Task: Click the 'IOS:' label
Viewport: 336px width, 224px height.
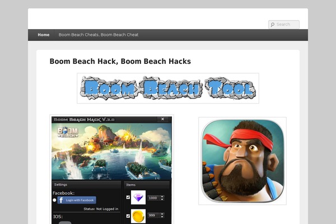Action: 58,217
